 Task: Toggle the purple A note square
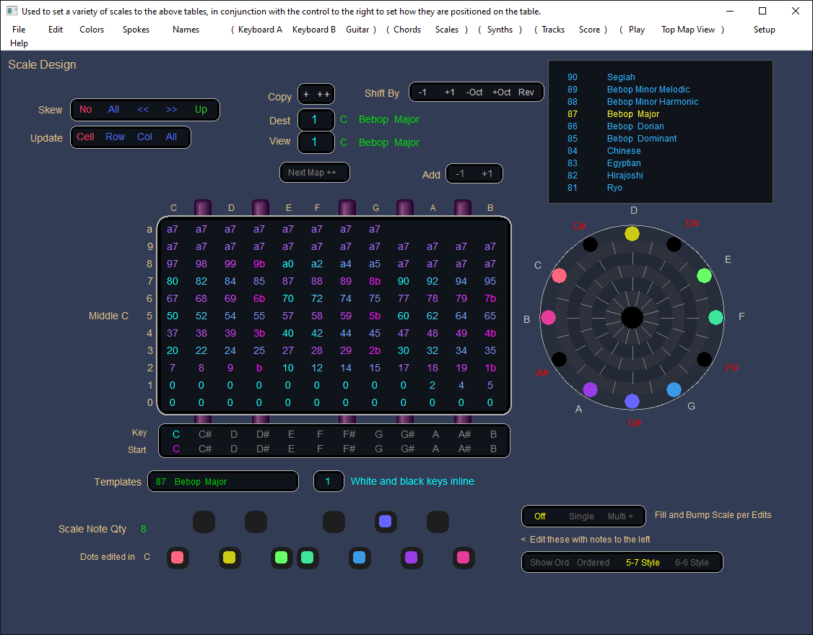coord(412,558)
